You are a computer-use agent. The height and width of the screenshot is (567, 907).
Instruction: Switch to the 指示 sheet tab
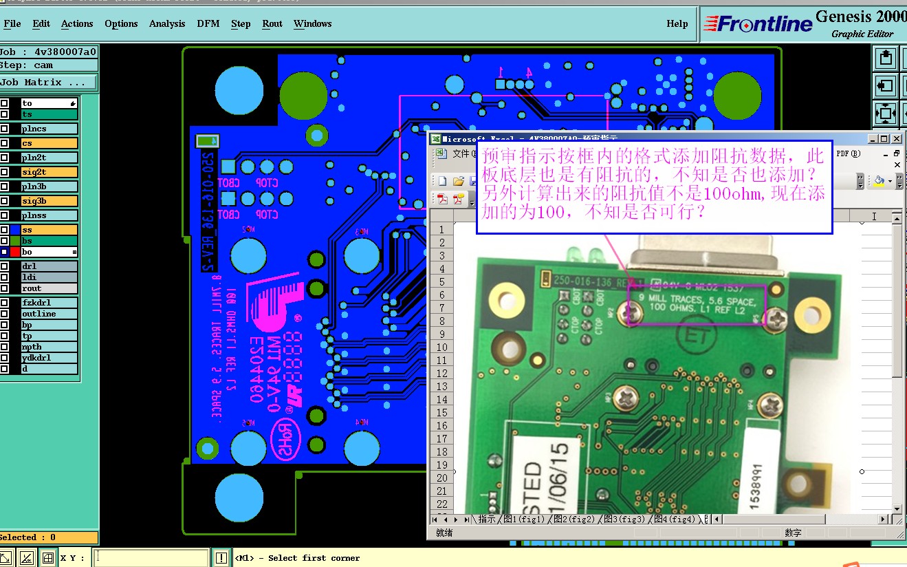click(x=486, y=520)
